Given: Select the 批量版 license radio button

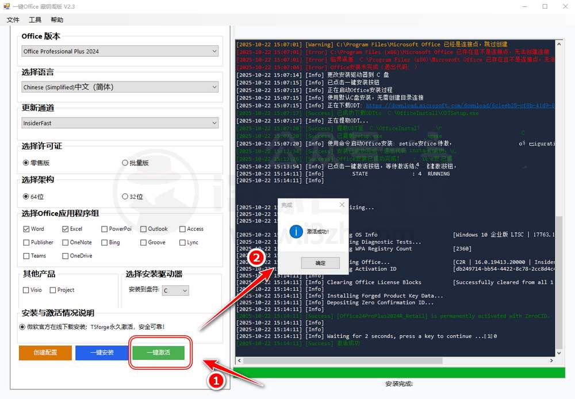Looking at the screenshot, I should (125, 163).
